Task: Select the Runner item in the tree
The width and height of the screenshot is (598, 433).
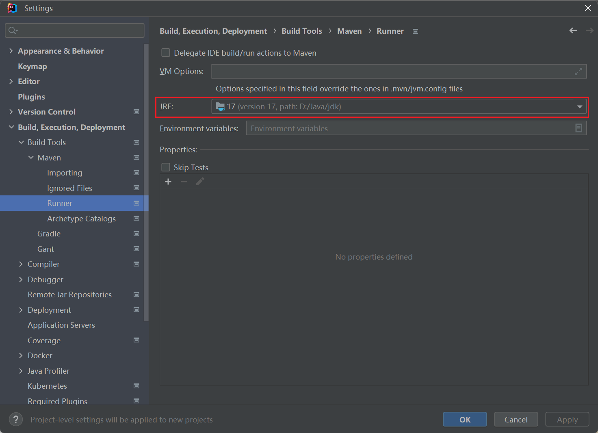Action: tap(74, 203)
